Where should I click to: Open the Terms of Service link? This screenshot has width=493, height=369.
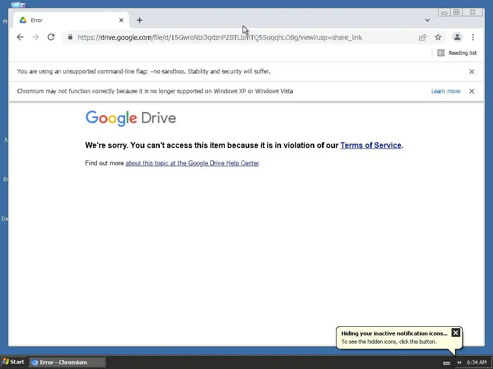click(371, 145)
